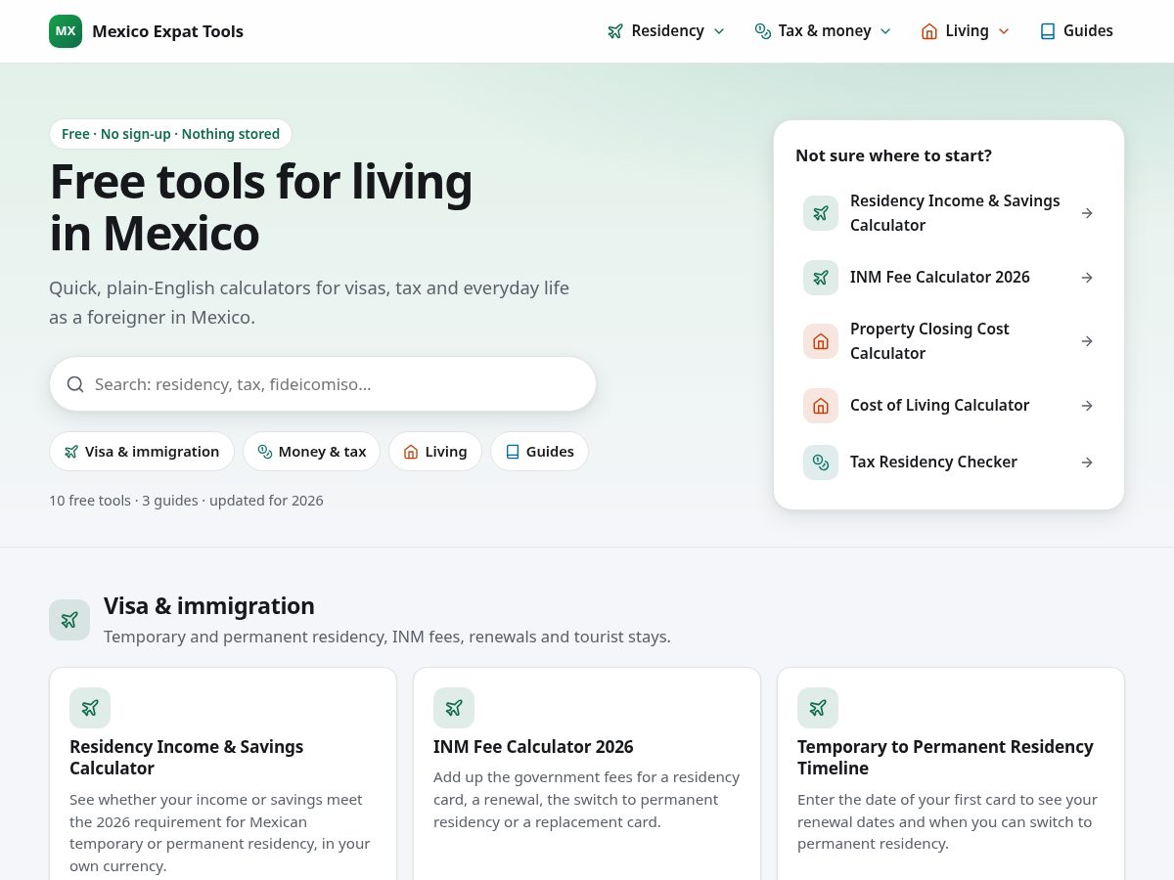Click the book icon beside the Guides menu
The image size is (1174, 880).
pyautogui.click(x=1048, y=31)
